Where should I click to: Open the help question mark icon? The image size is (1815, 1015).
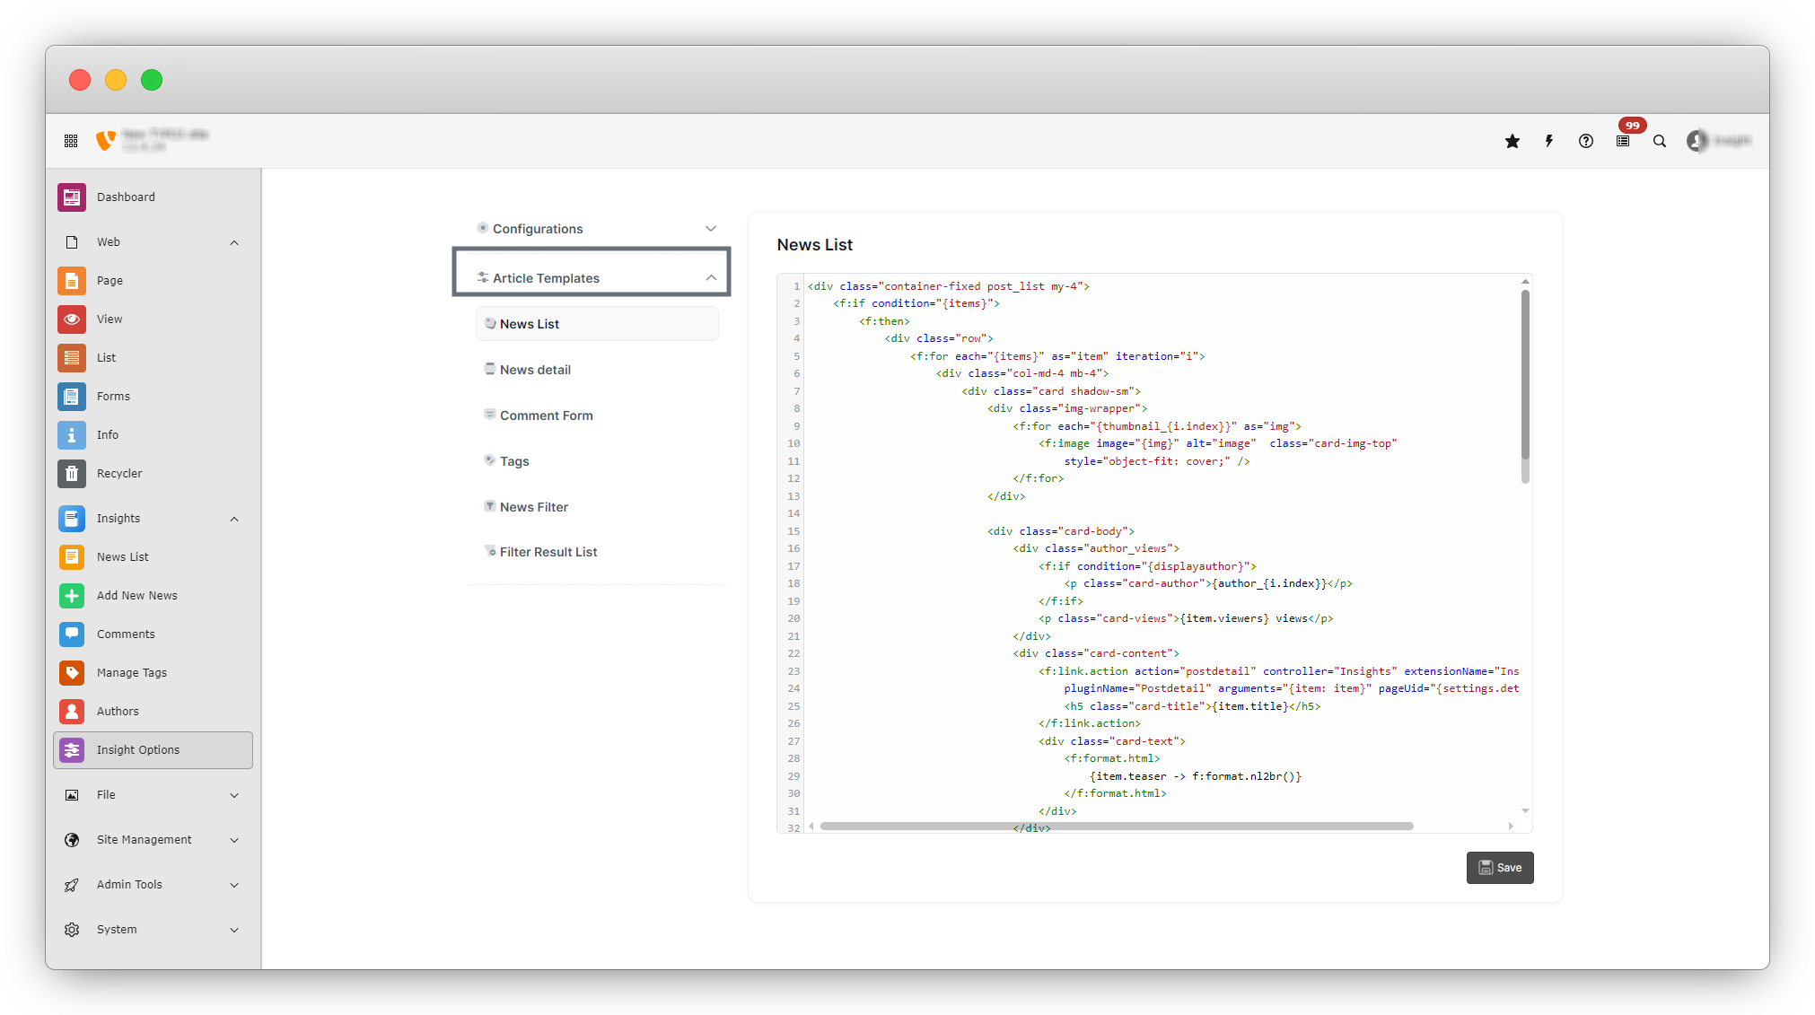click(1586, 141)
